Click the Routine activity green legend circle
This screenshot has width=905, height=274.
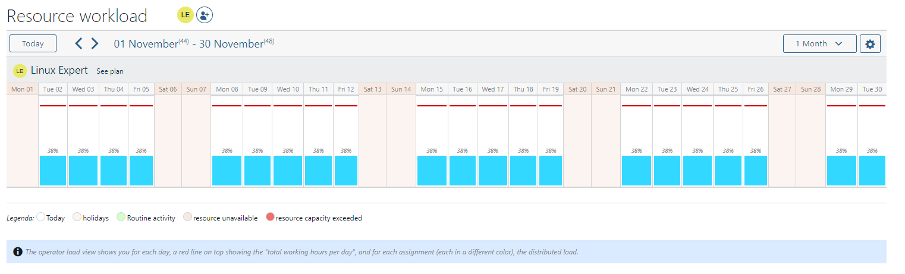pyautogui.click(x=121, y=218)
